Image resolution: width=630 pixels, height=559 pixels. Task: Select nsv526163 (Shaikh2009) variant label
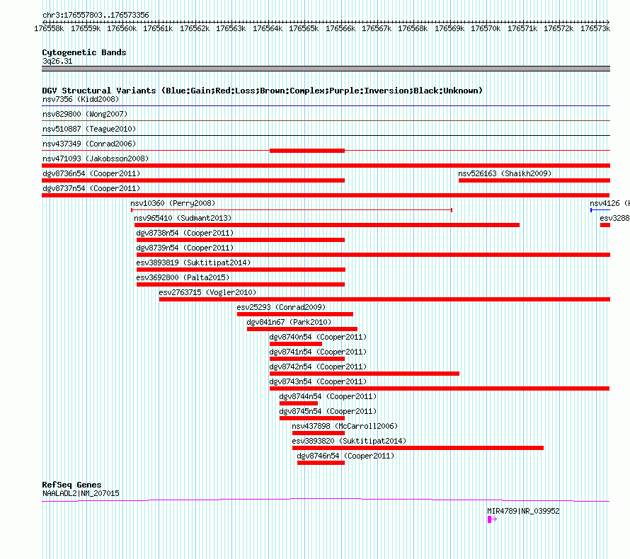pos(505,173)
